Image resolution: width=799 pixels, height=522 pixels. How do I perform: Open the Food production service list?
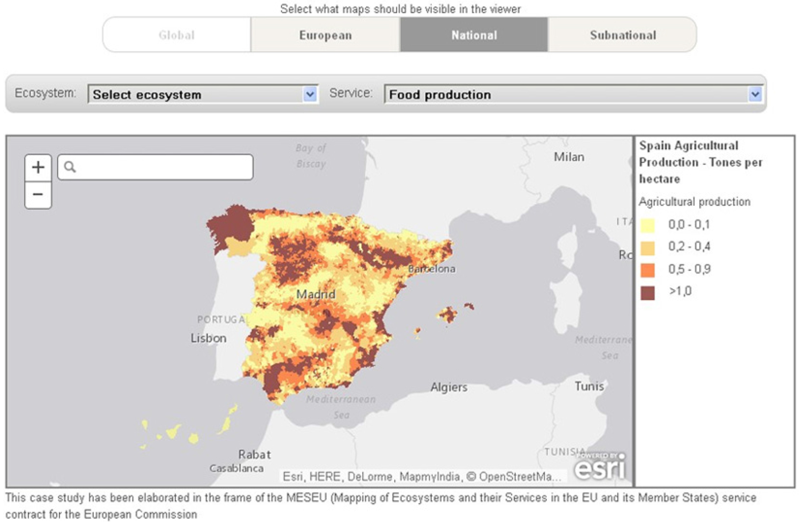(564, 94)
